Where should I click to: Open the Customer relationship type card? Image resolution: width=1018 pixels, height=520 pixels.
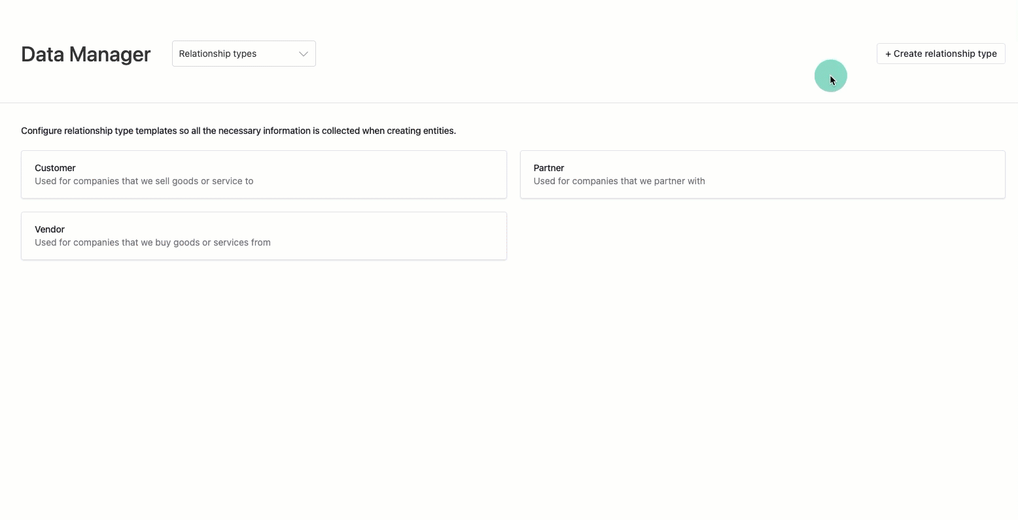[264, 174]
